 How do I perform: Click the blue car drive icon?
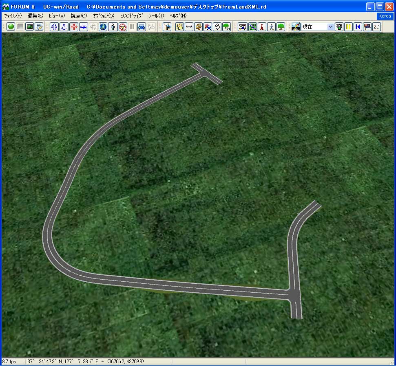(142, 27)
